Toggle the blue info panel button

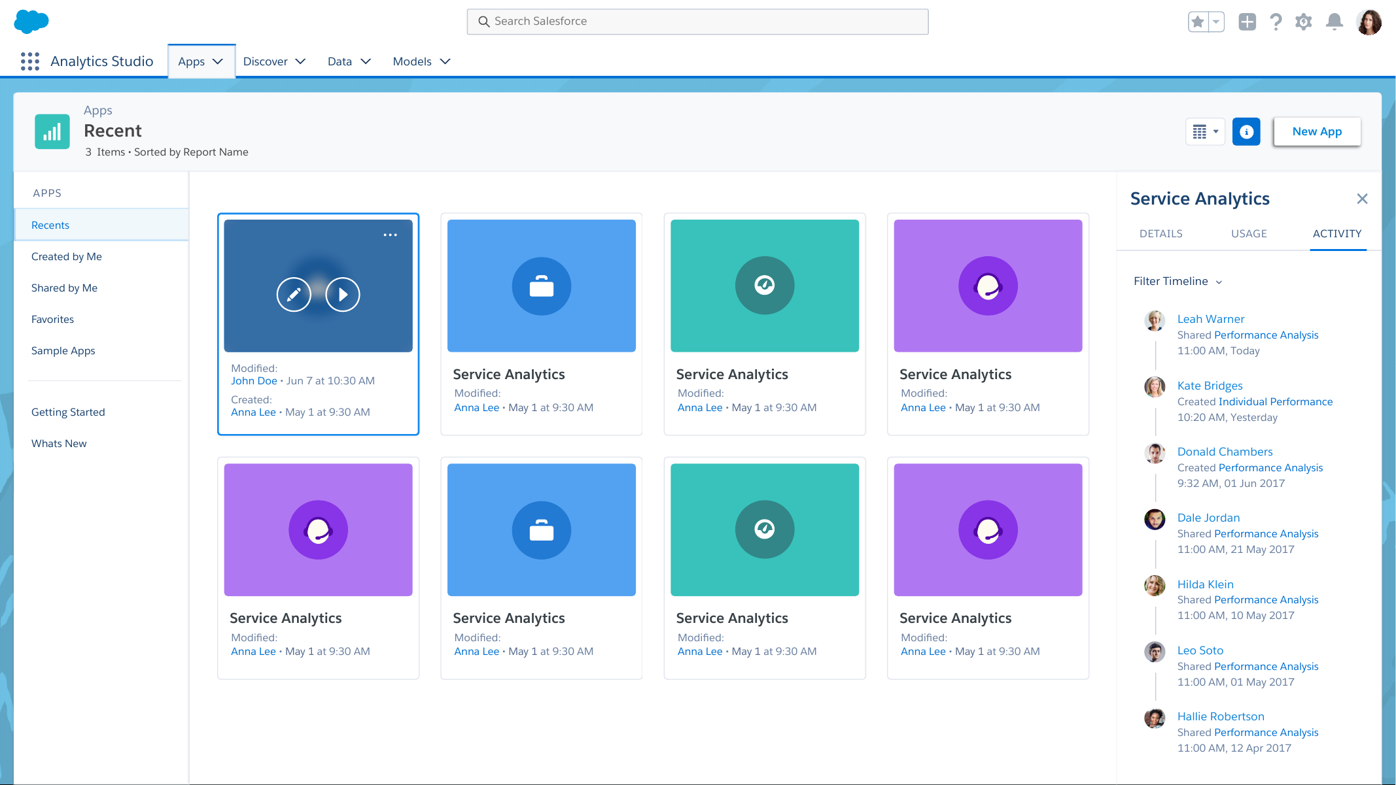(1246, 132)
